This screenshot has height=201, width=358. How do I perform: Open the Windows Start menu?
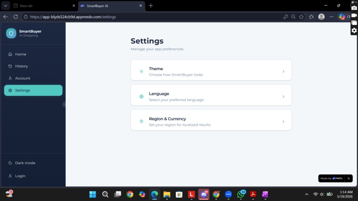click(93, 194)
